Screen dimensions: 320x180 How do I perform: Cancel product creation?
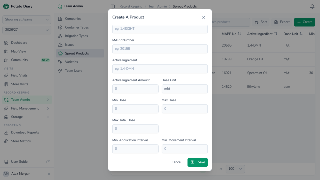[176, 162]
